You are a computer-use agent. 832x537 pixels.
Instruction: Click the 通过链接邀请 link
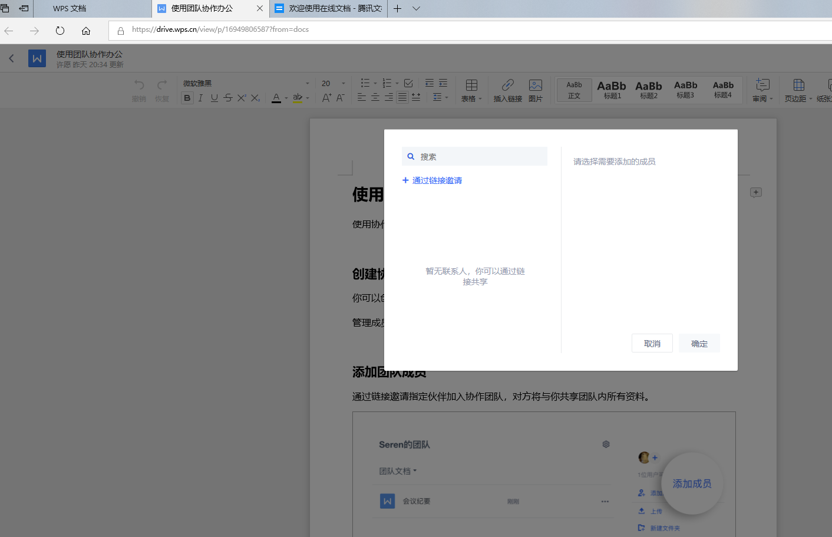437,180
